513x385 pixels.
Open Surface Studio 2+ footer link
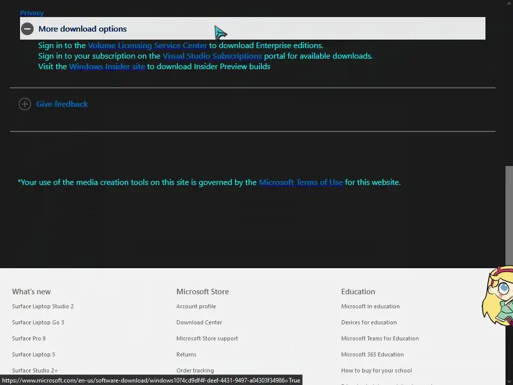(x=35, y=370)
